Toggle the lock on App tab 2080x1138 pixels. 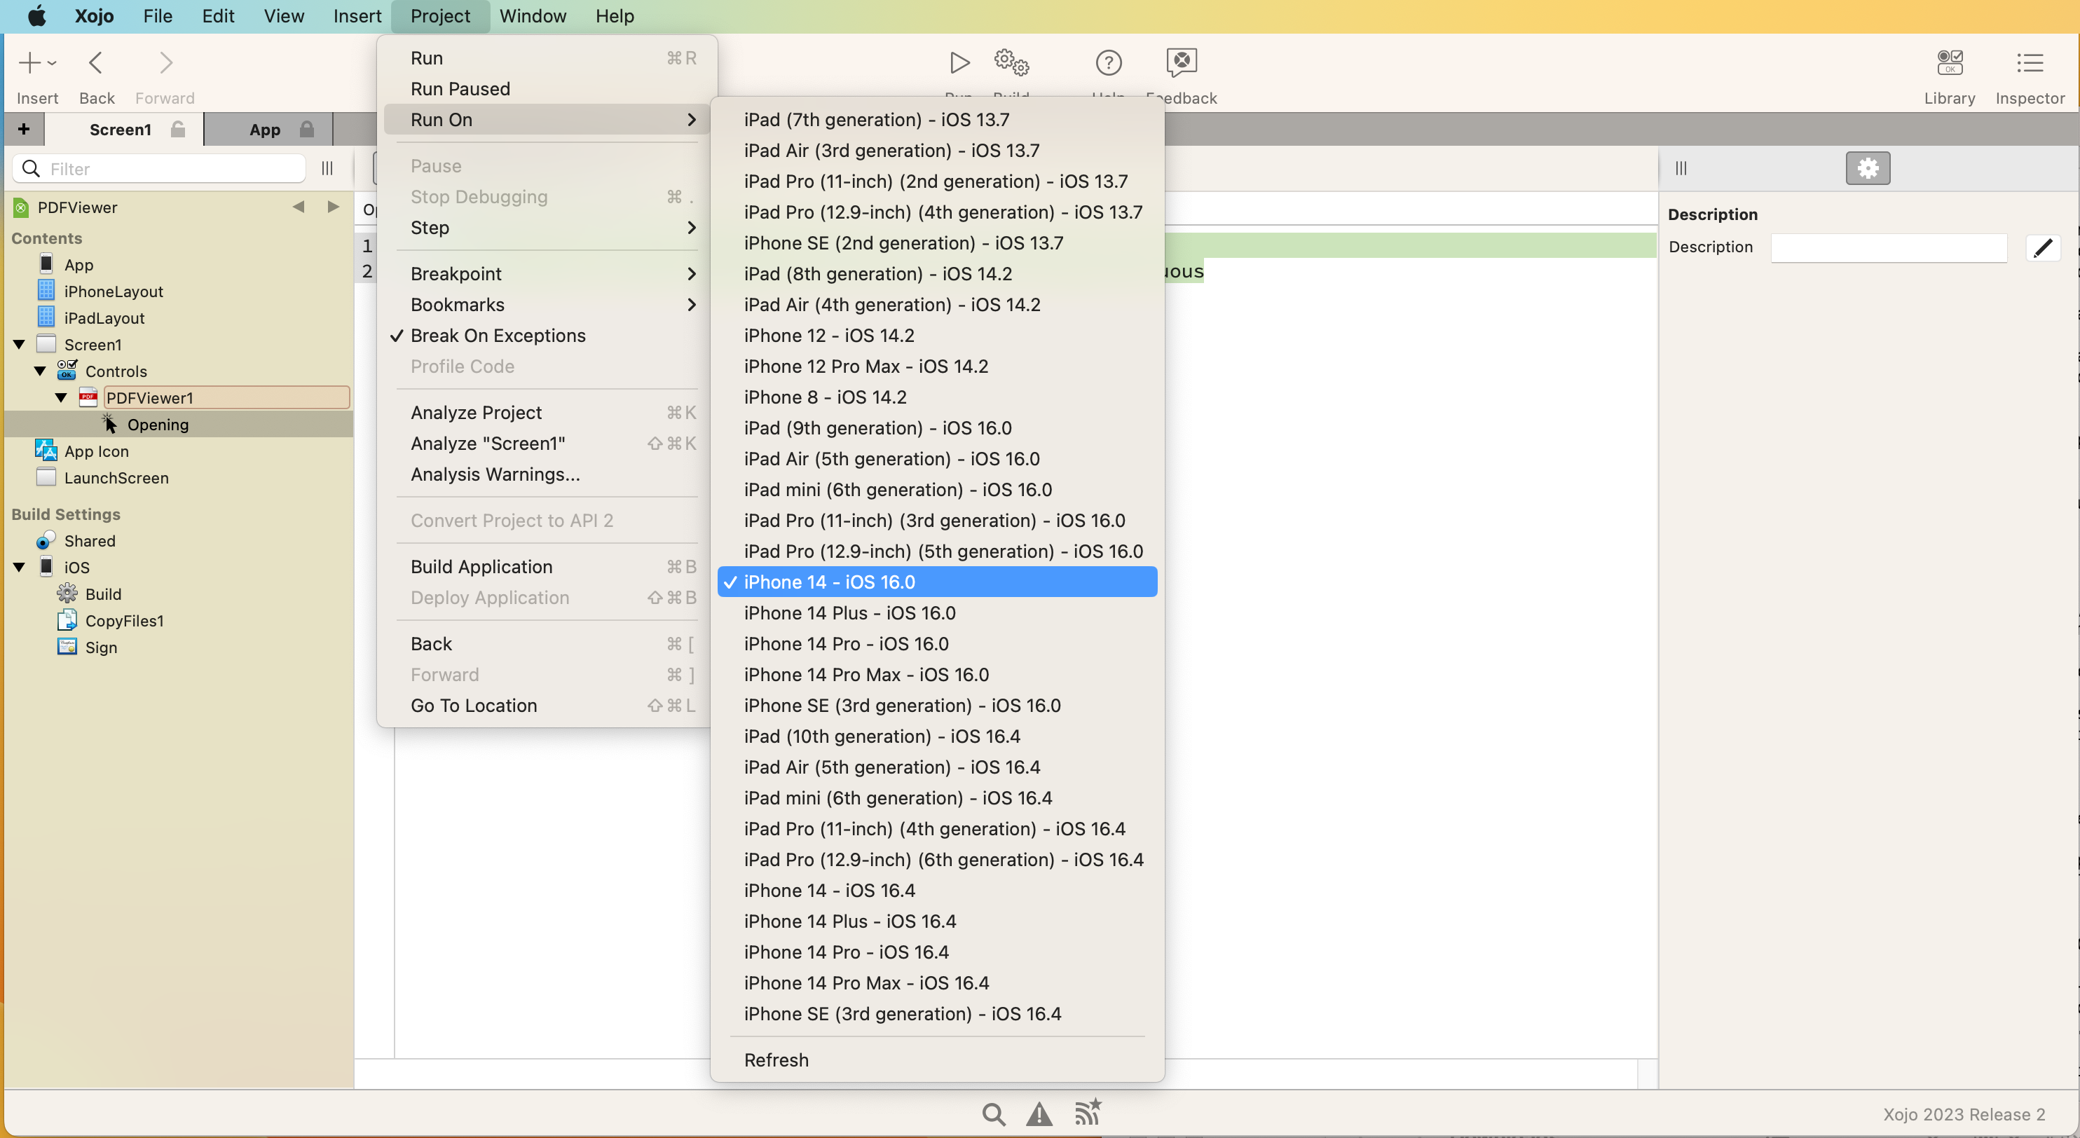(307, 129)
